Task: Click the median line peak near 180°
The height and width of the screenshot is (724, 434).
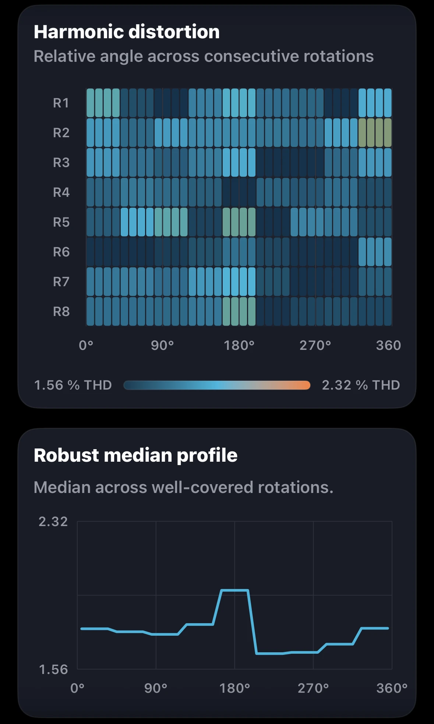Action: coord(235,590)
